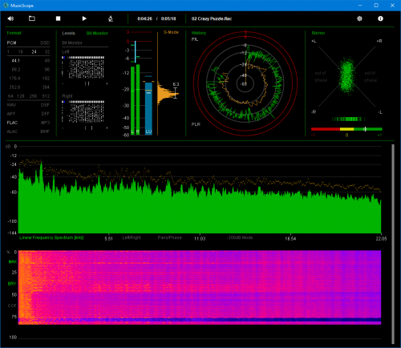Toggle Pans/Phase spectrum view
Image resolution: width=401 pixels, height=348 pixels.
pyautogui.click(x=170, y=237)
